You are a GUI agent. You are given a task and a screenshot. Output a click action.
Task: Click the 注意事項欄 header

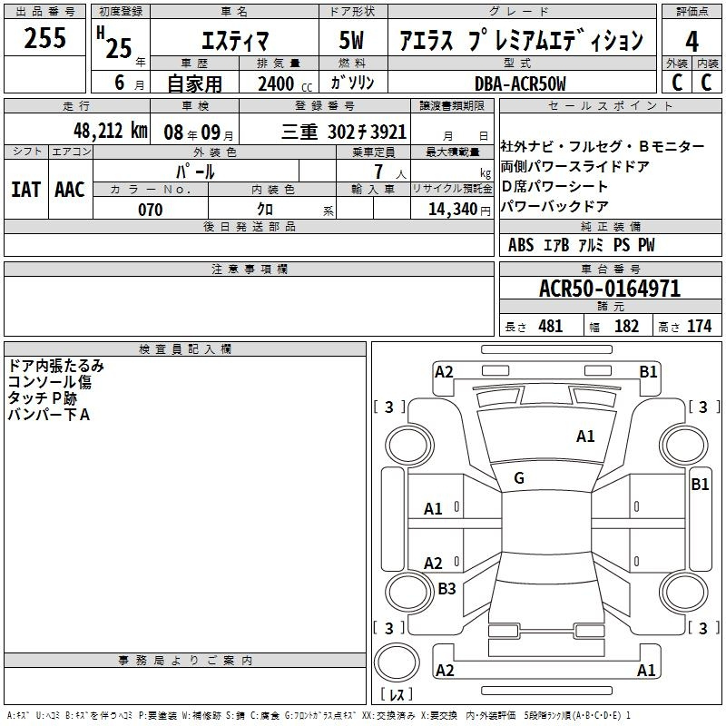249,269
